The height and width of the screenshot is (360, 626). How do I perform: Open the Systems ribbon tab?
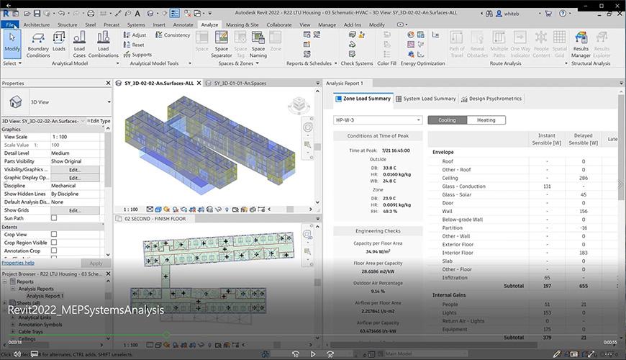(136, 24)
